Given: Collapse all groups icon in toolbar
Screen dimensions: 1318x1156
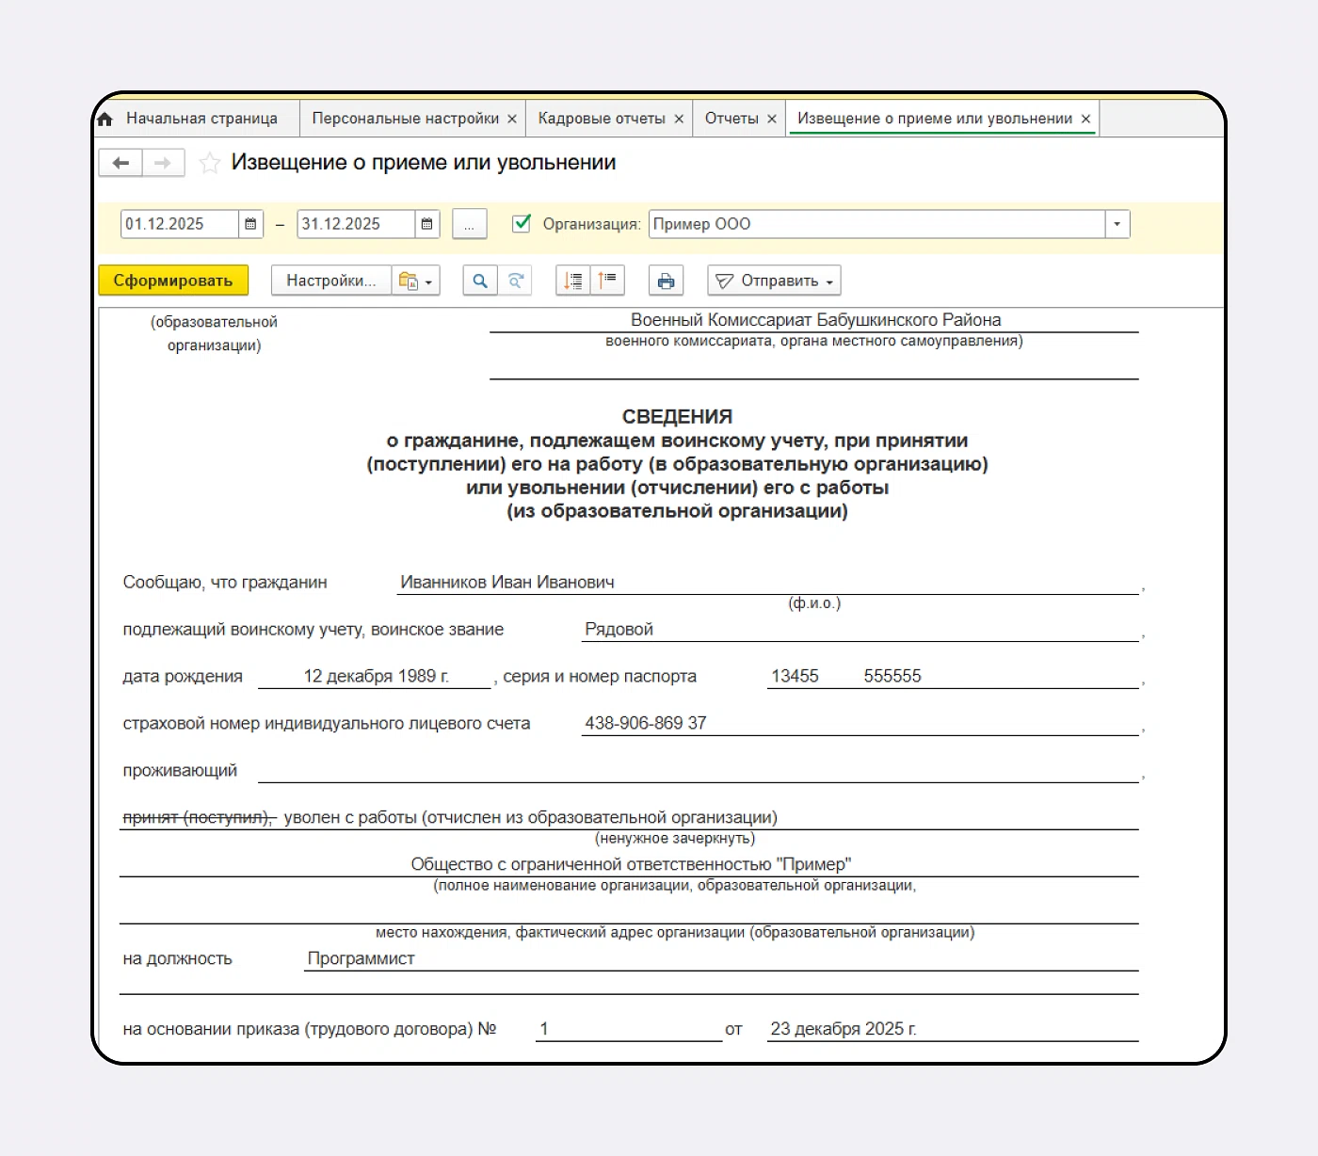Looking at the screenshot, I should pyautogui.click(x=607, y=281).
